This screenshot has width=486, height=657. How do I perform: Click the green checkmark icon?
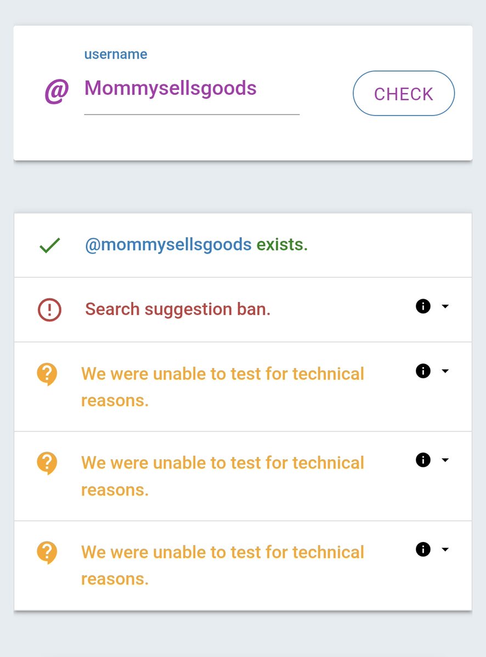click(49, 246)
